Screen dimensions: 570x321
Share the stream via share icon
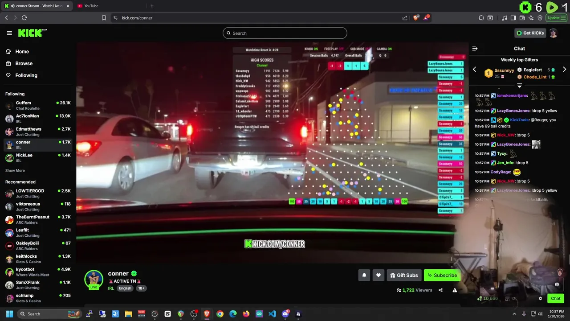coord(440,290)
